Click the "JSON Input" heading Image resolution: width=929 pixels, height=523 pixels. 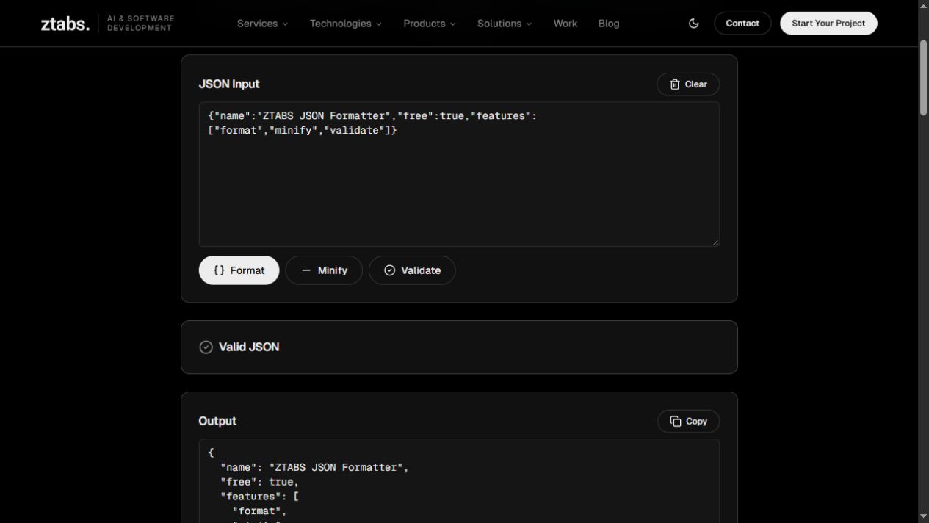[229, 84]
